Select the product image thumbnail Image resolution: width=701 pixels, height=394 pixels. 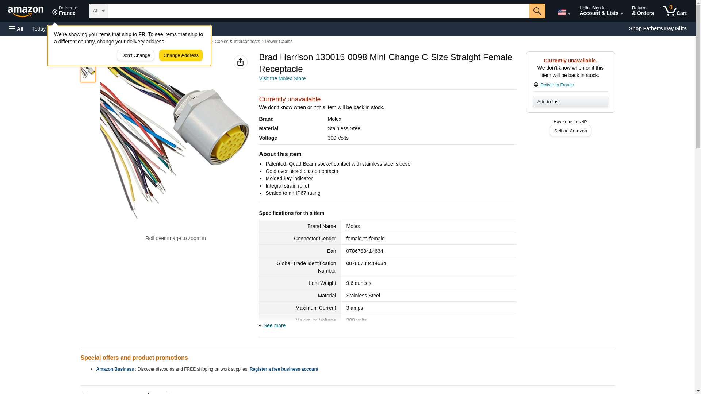[x=88, y=72]
